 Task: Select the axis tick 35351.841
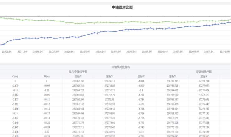[x=147, y=52]
